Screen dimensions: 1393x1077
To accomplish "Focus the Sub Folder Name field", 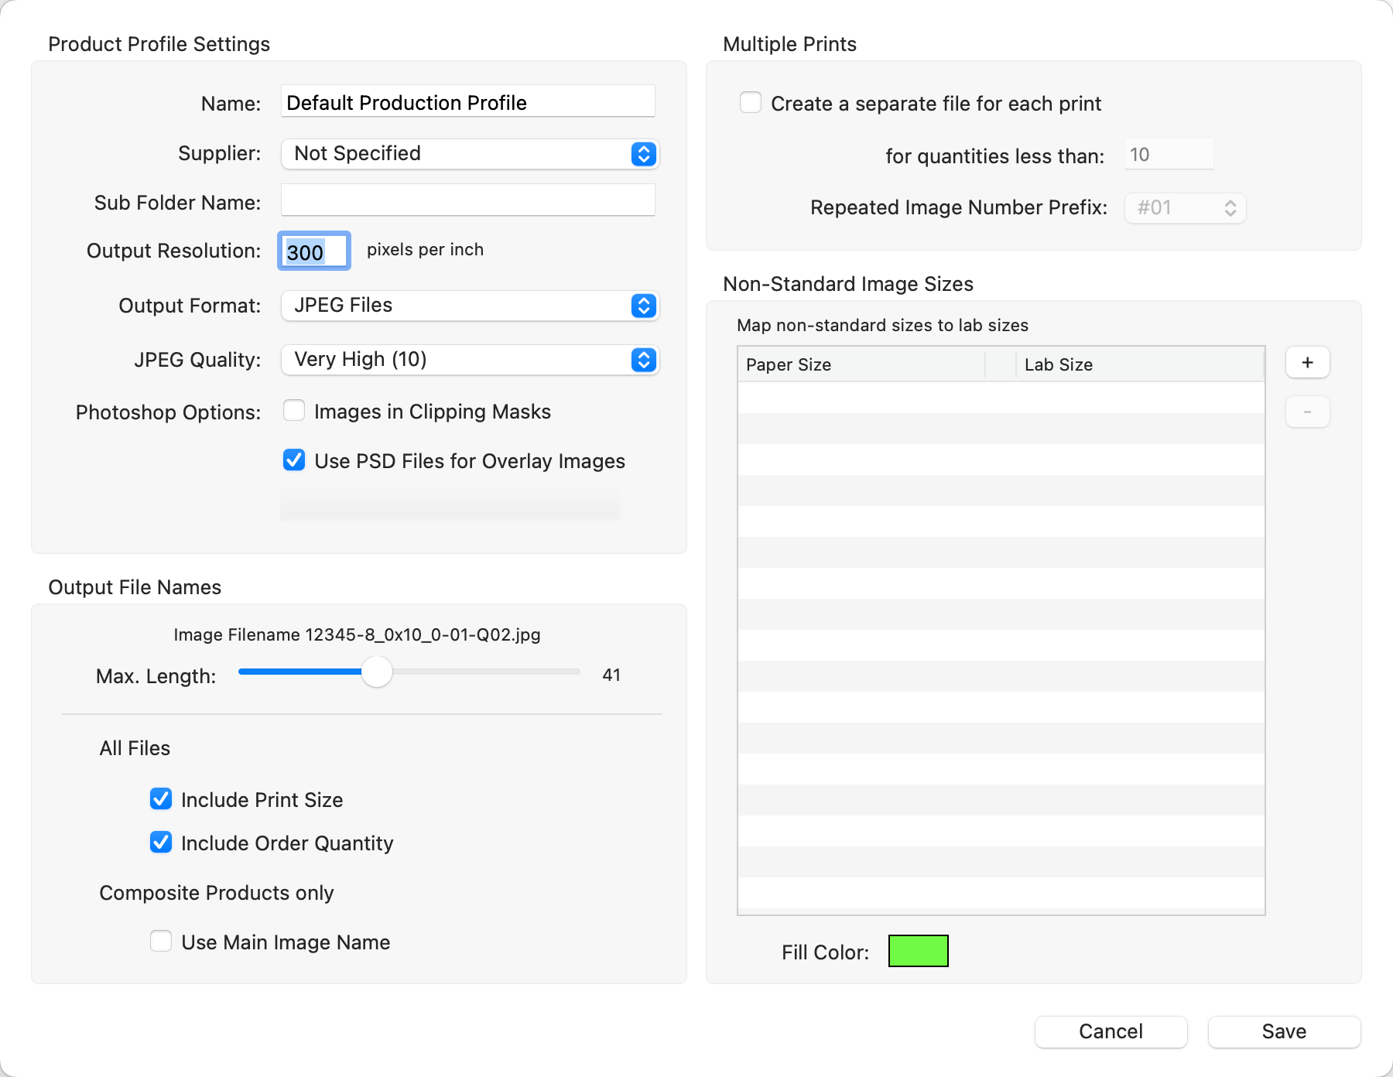I will 467,201.
